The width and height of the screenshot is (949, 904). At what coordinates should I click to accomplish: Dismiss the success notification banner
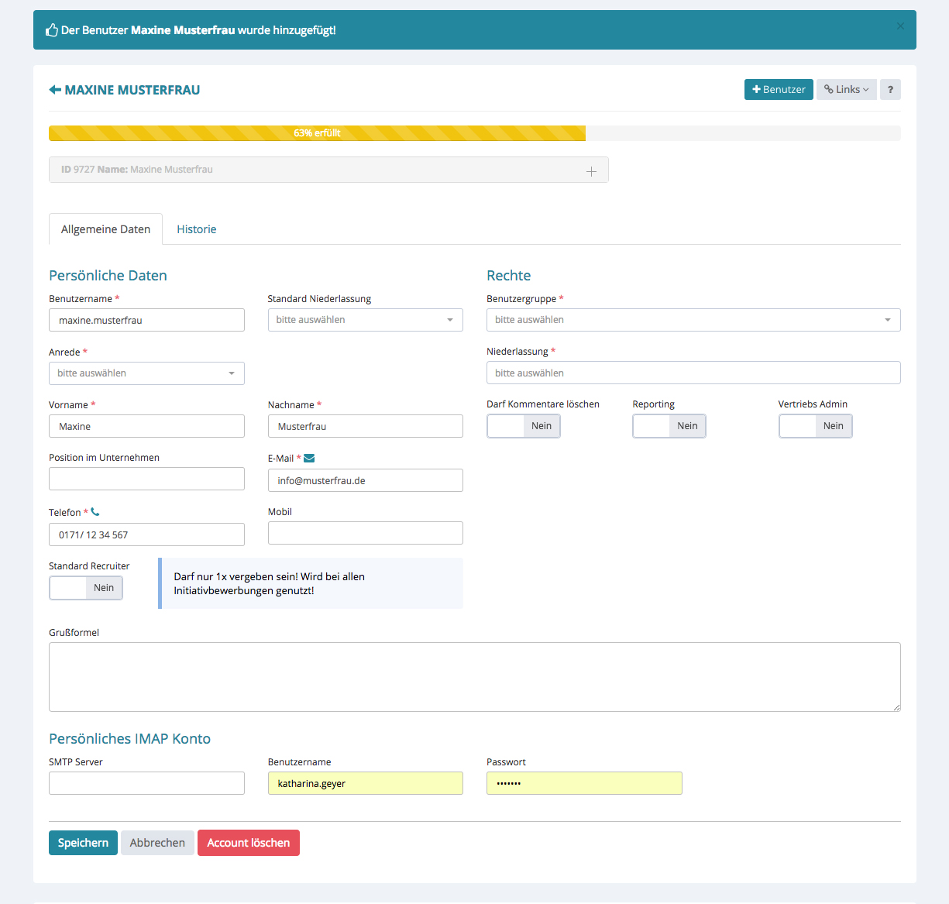[900, 26]
